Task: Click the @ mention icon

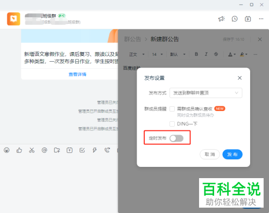Action: 44,150
